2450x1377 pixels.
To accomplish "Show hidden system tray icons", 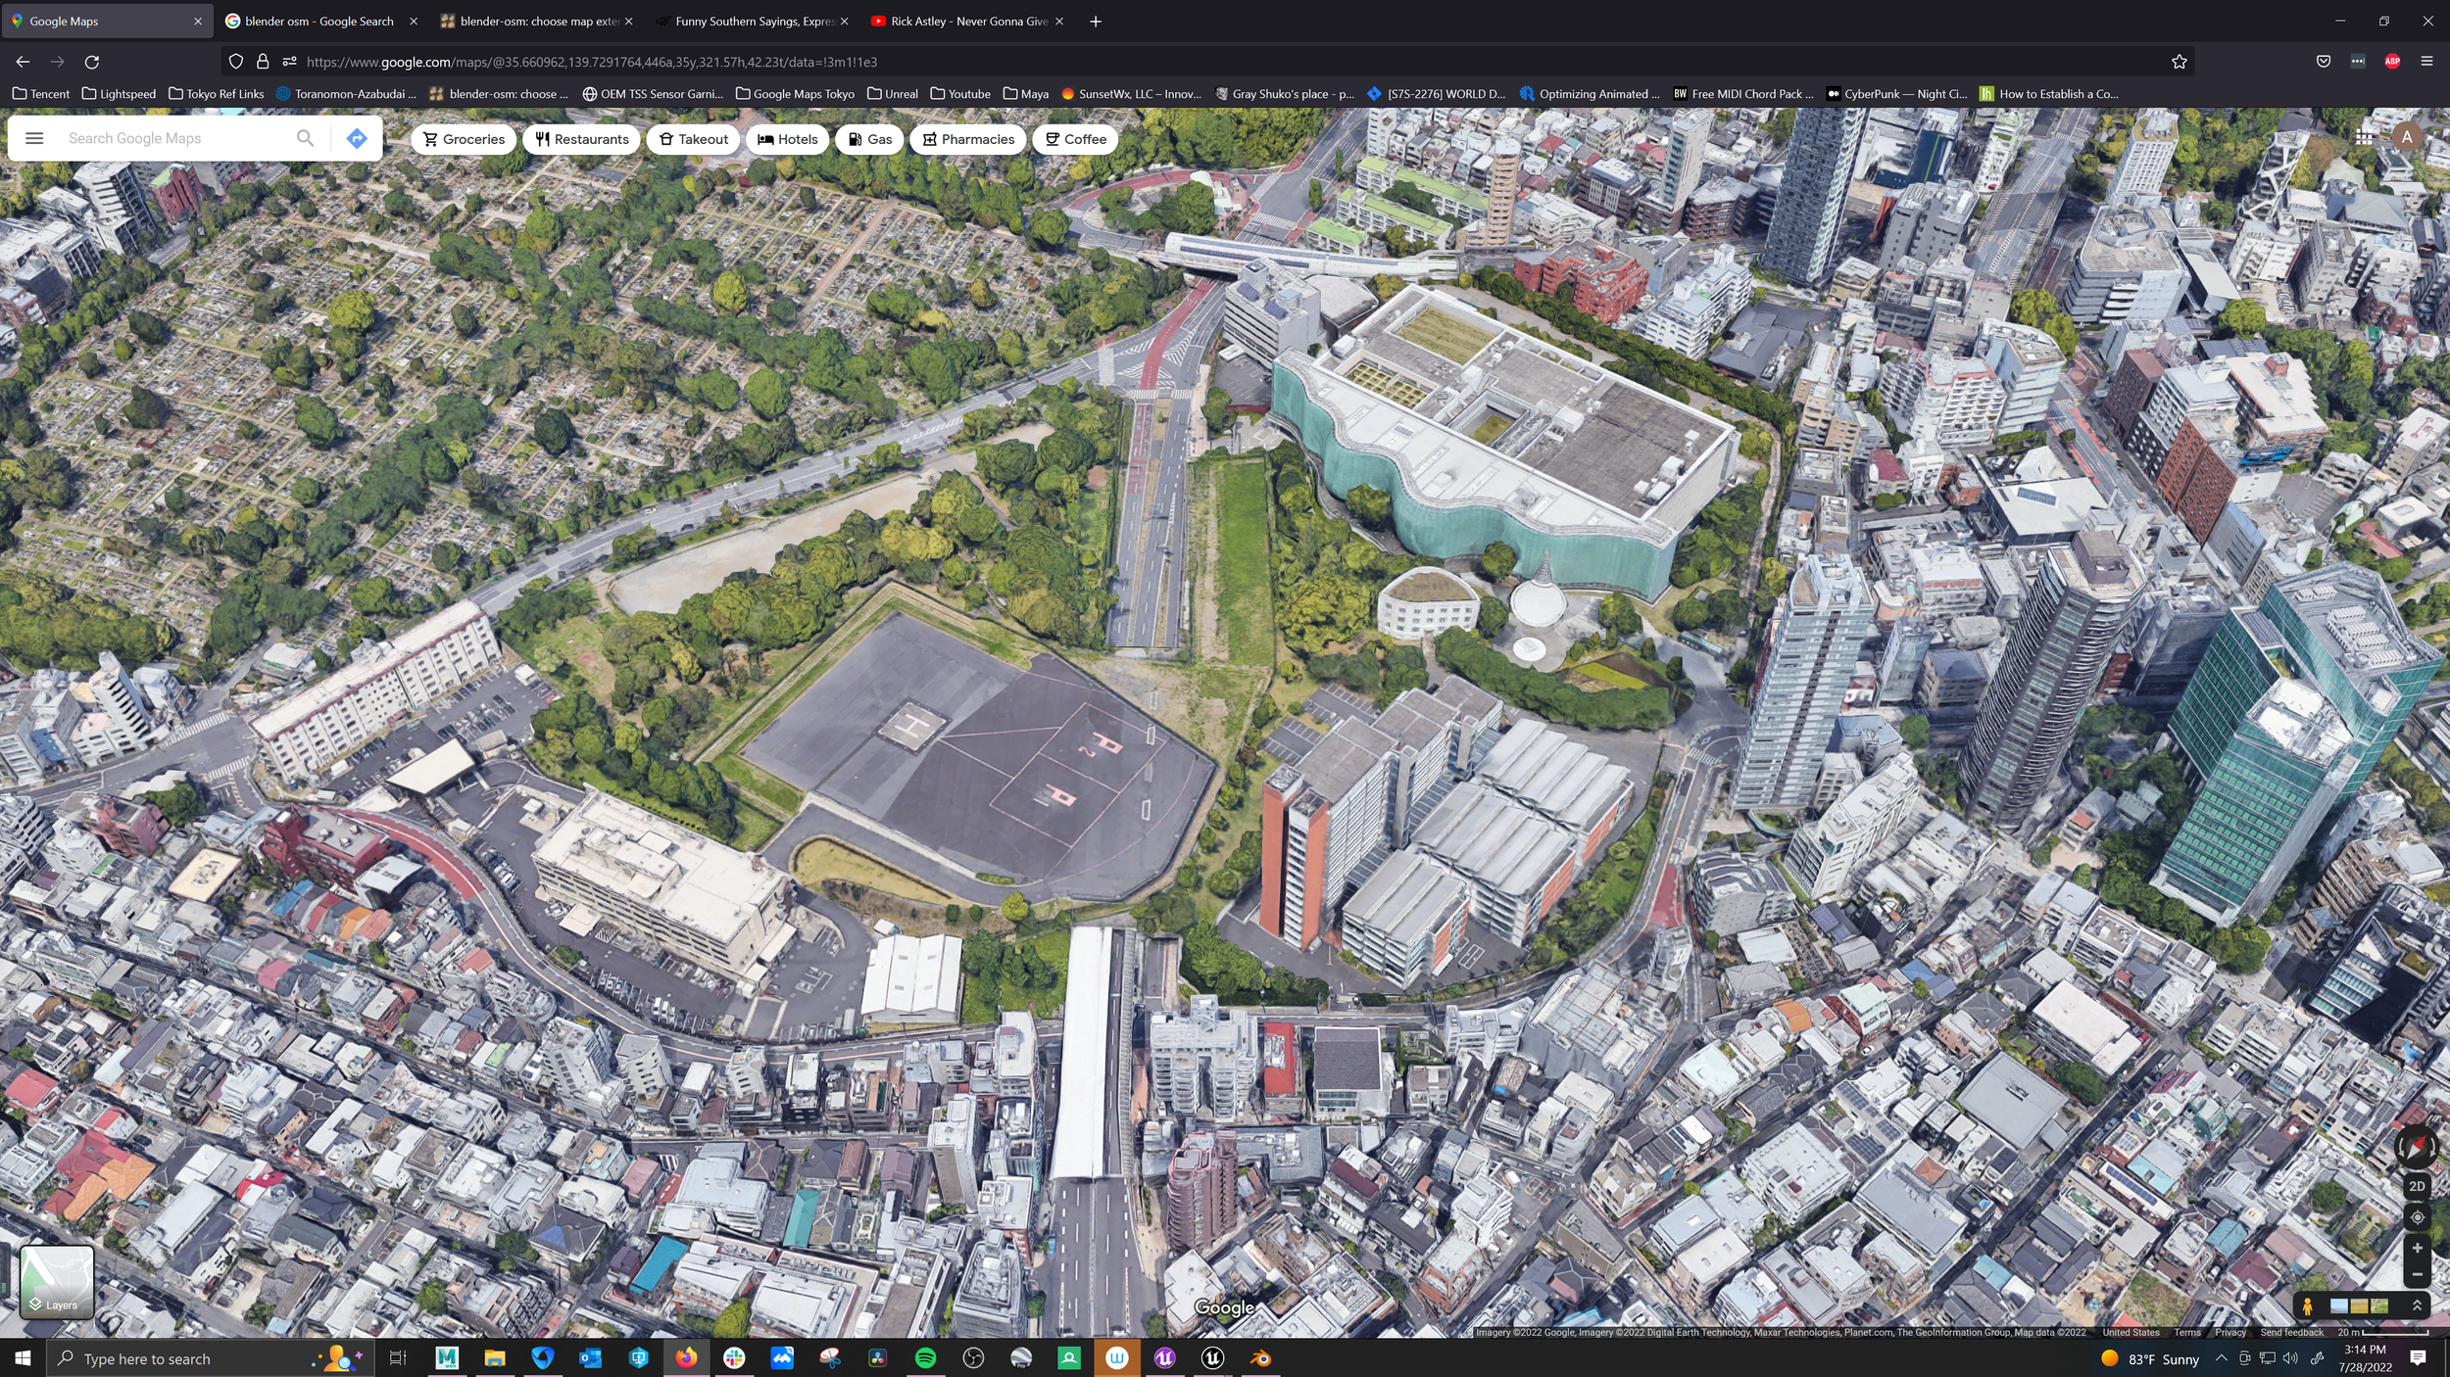I will (x=2221, y=1358).
